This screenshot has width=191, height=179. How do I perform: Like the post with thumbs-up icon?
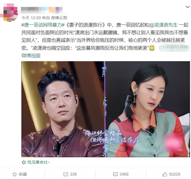tap(165, 175)
